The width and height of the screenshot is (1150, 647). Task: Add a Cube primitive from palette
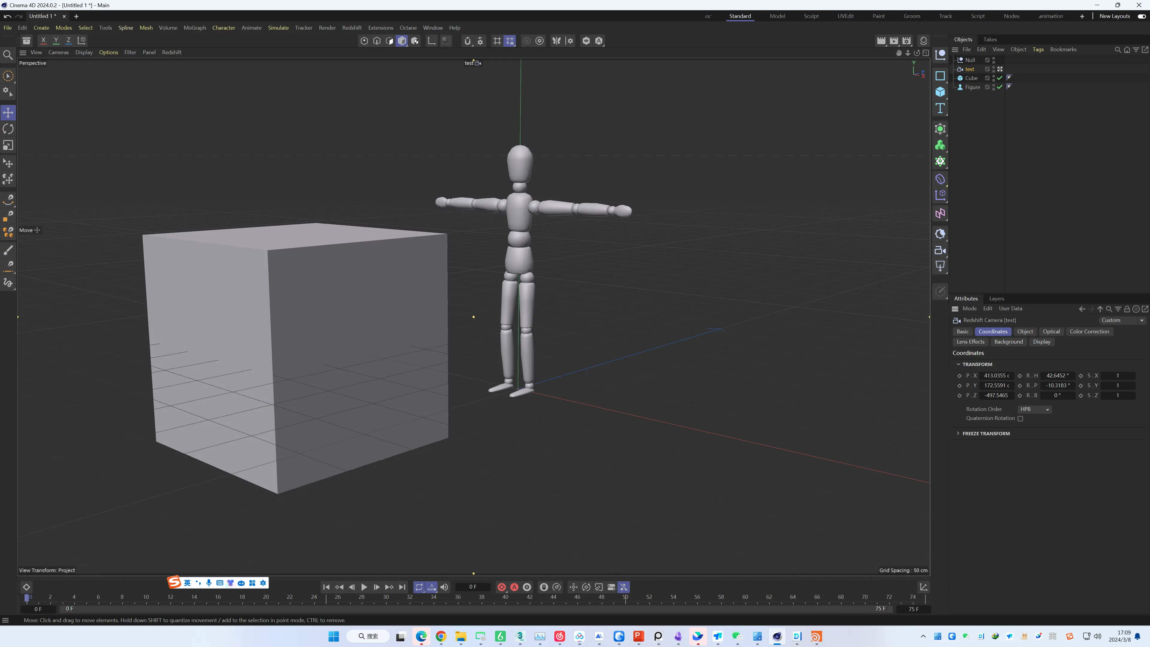(940, 92)
